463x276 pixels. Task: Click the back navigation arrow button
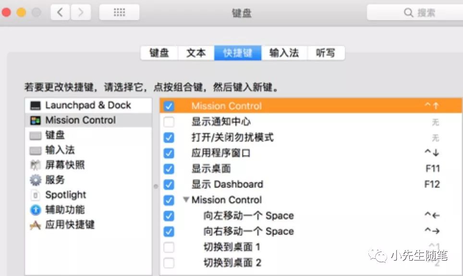coord(60,12)
